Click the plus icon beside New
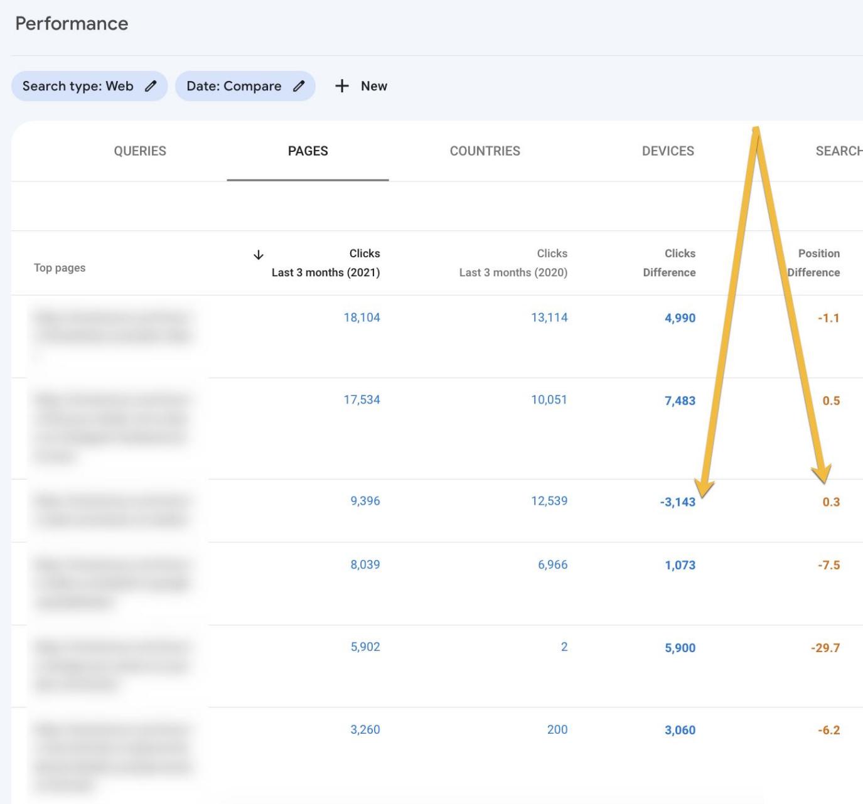 pyautogui.click(x=341, y=86)
